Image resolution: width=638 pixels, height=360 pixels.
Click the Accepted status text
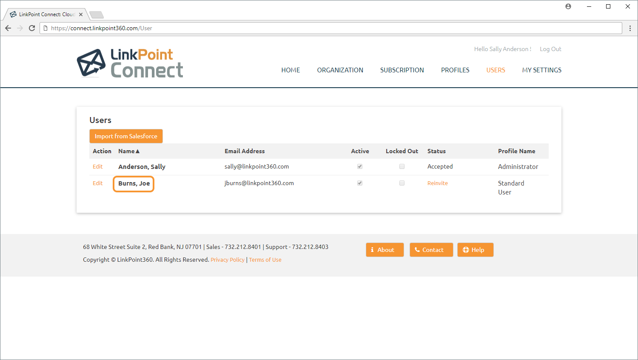440,166
